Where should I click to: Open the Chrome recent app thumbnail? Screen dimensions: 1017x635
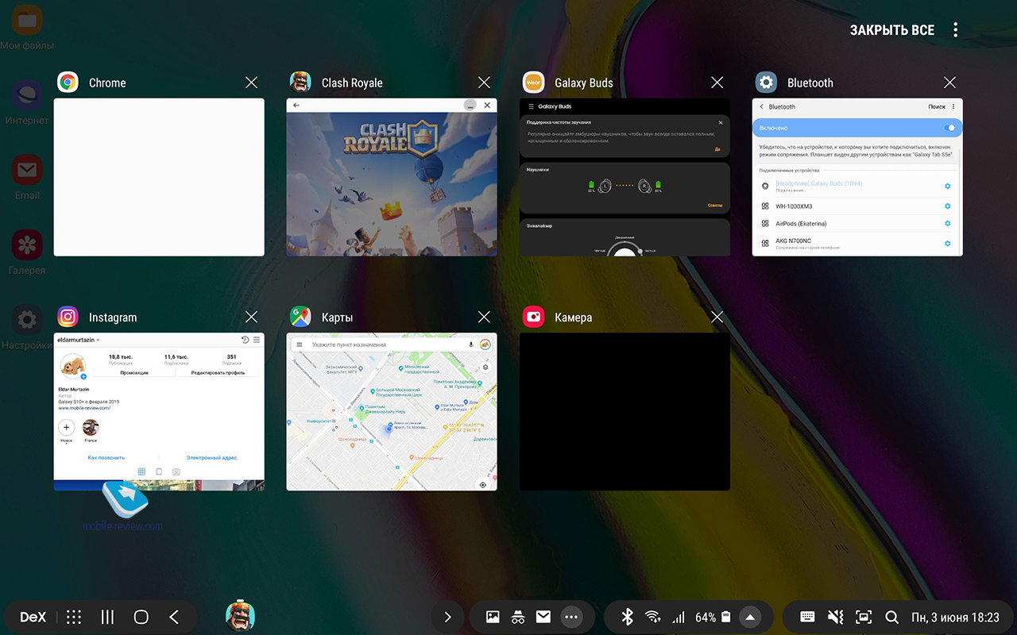click(159, 177)
